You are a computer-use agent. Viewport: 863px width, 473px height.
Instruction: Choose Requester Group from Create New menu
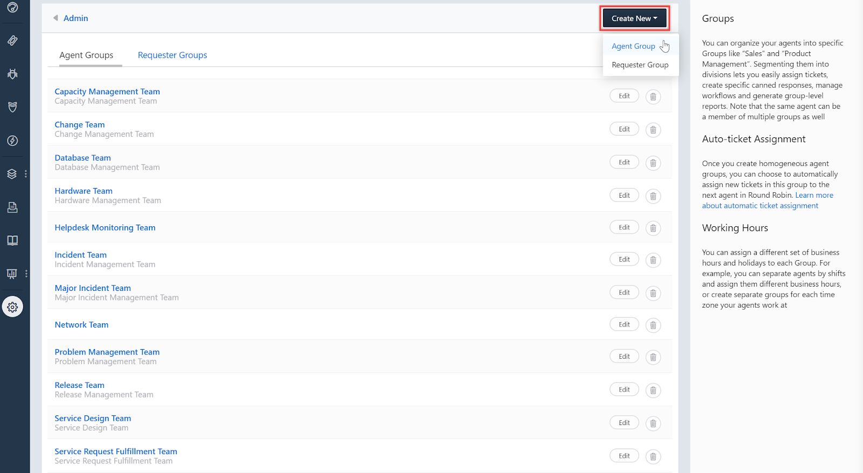[640, 65]
